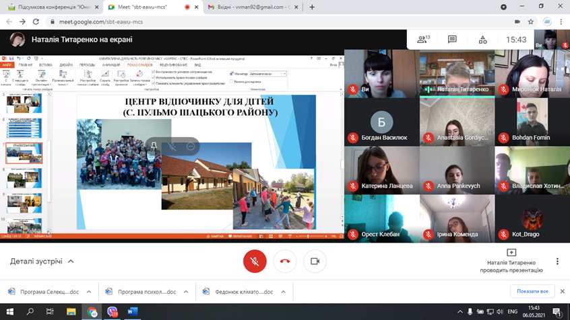
Task: Open the activities shapes icon
Action: tap(482, 40)
